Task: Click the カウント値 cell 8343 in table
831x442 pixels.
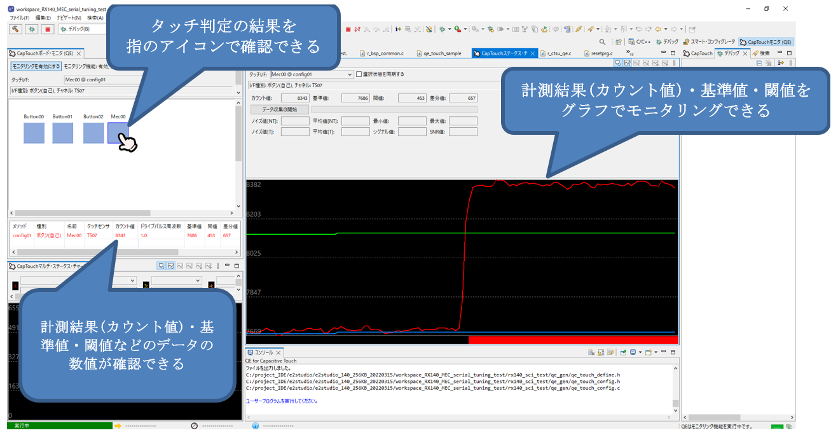Action: coord(122,235)
